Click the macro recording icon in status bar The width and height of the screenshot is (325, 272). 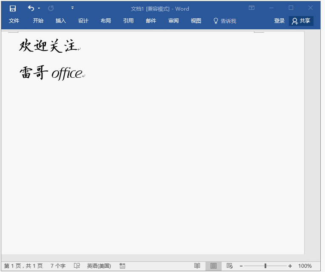122,266
